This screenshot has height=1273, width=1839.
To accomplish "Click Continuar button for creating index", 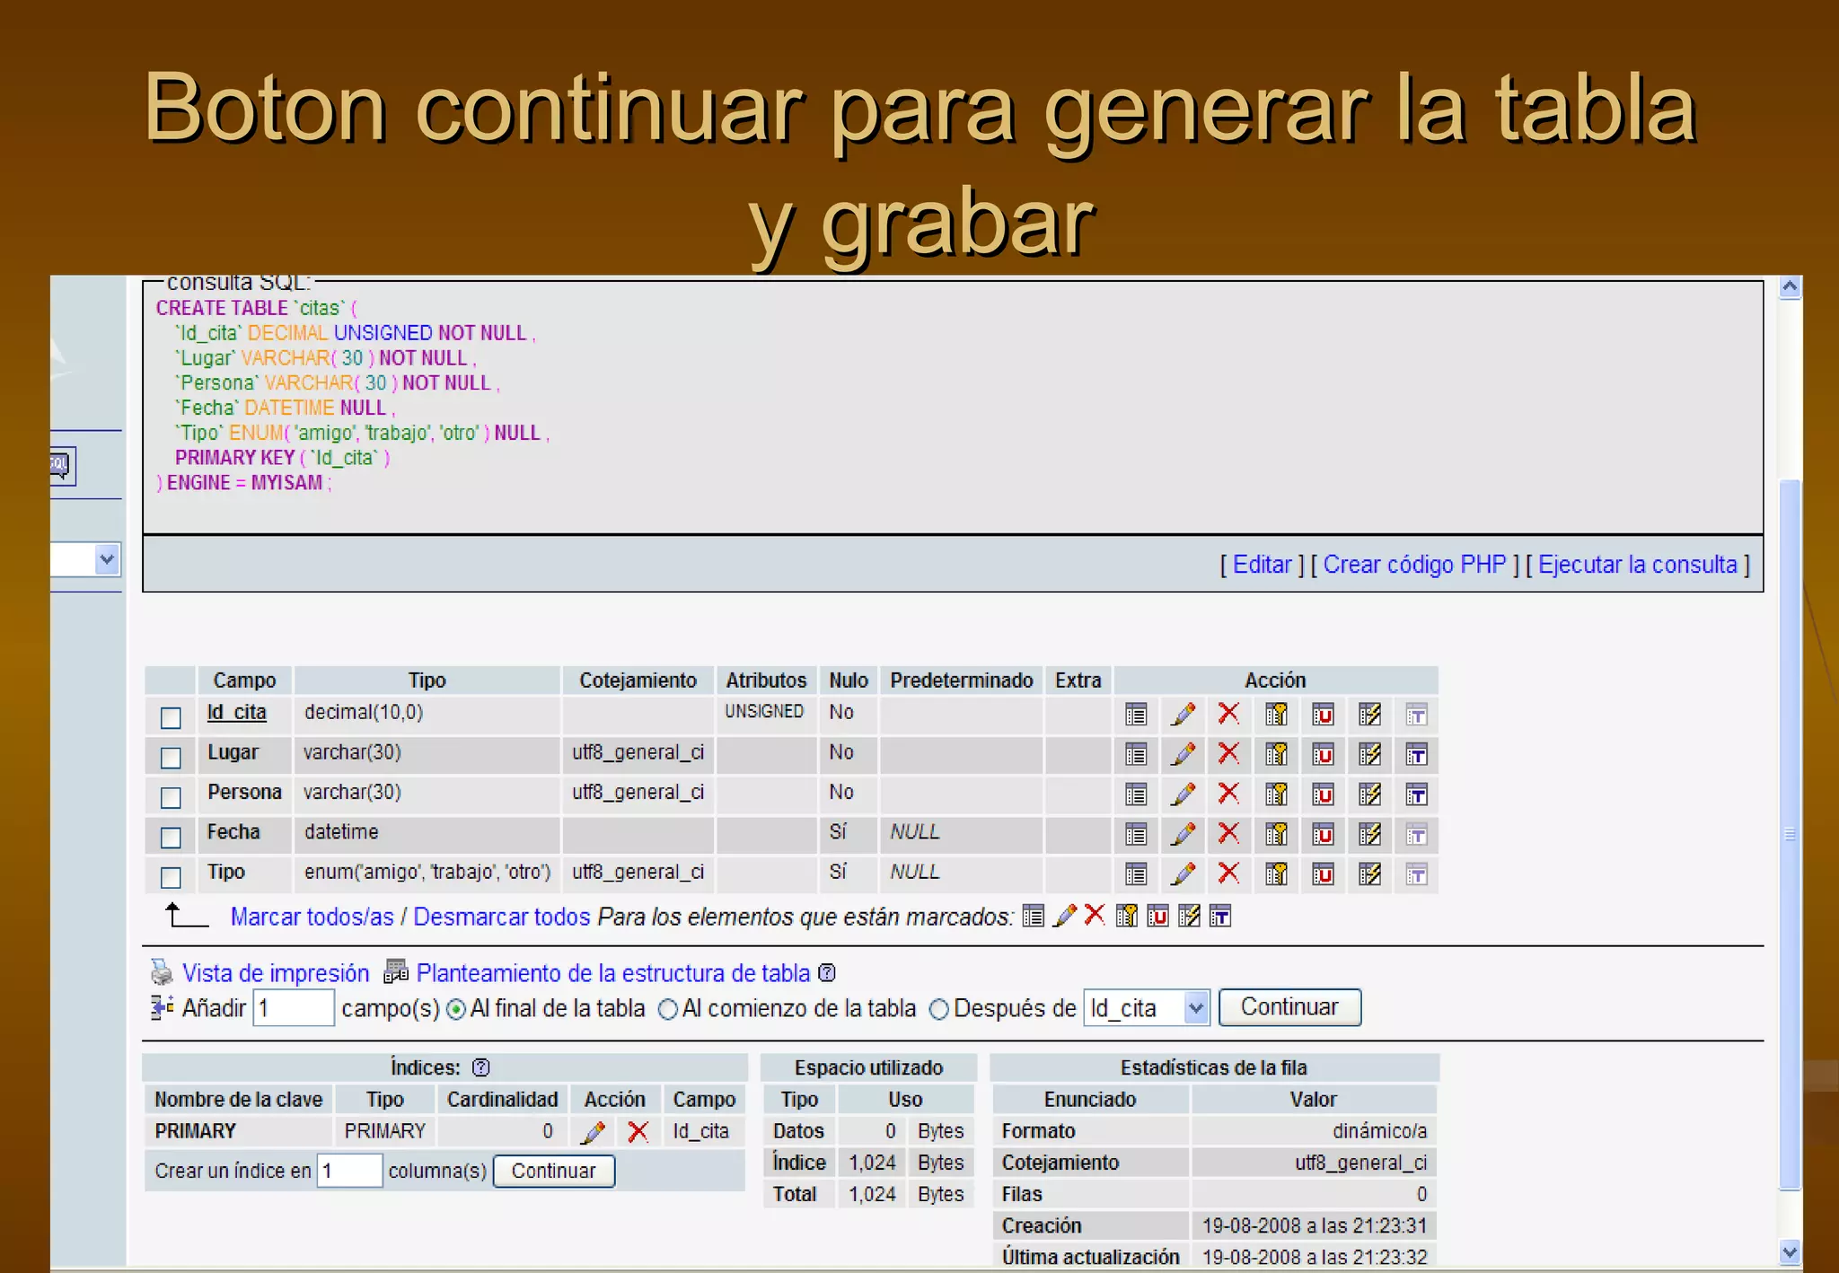I will coord(553,1171).
